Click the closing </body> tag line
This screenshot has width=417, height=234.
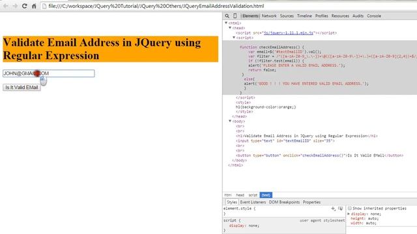[x=239, y=161]
